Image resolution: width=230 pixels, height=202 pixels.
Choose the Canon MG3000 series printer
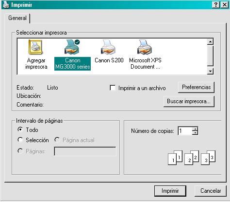coord(72,55)
